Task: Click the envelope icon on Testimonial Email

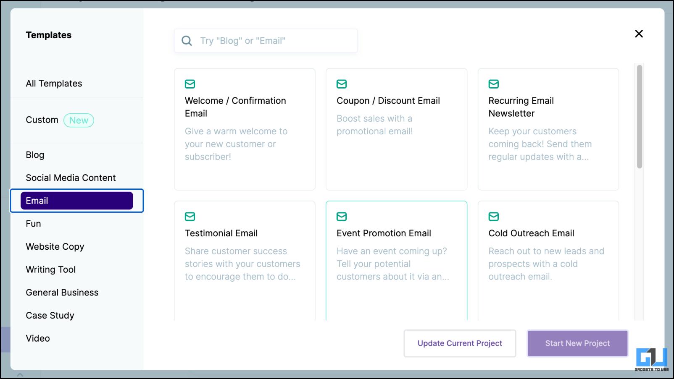Action: click(x=190, y=217)
